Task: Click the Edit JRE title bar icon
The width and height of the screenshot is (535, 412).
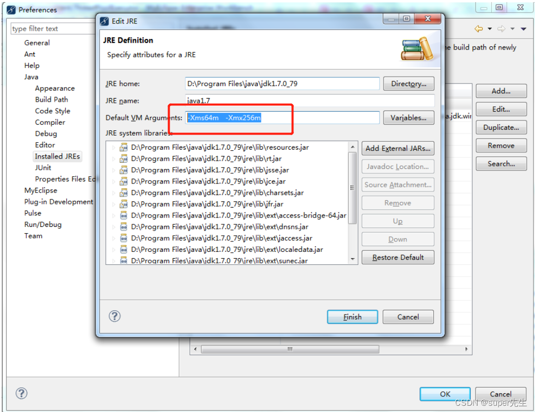Action: pos(104,21)
